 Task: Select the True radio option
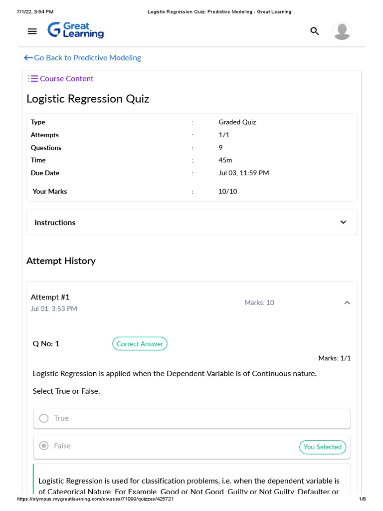(44, 418)
